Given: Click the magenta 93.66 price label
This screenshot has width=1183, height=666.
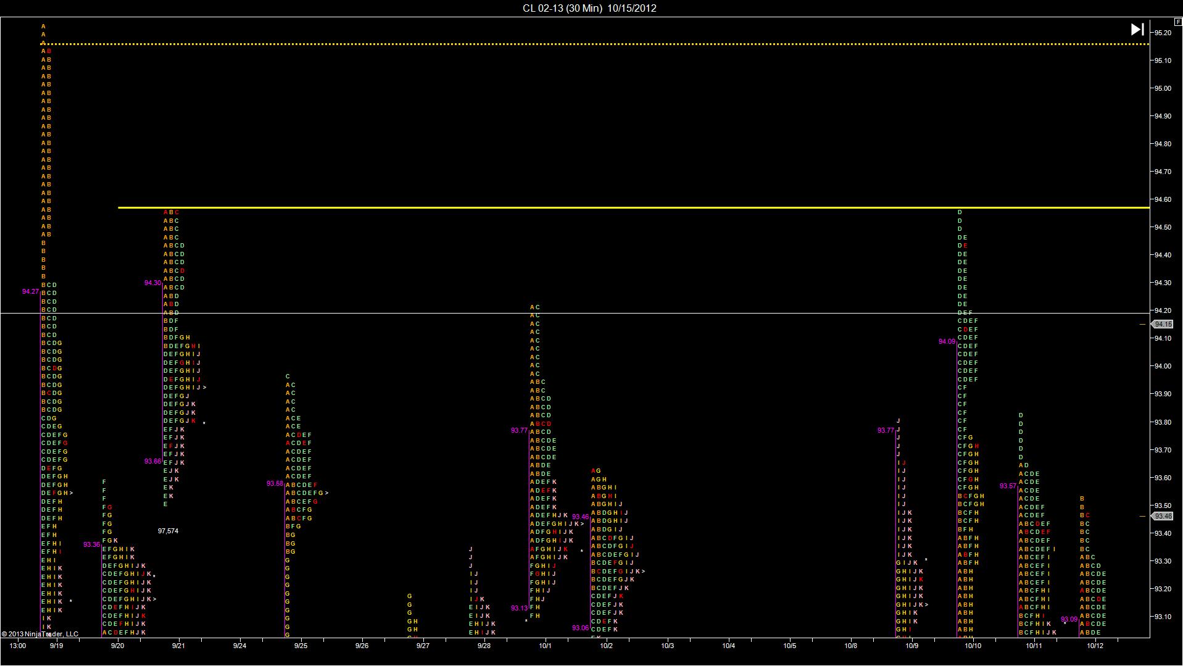Looking at the screenshot, I should [152, 461].
